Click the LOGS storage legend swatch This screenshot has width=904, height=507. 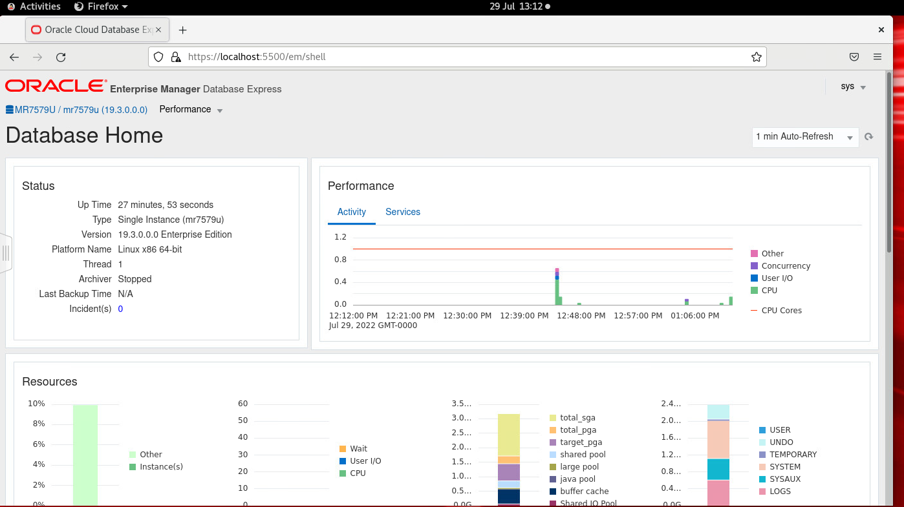(x=762, y=491)
